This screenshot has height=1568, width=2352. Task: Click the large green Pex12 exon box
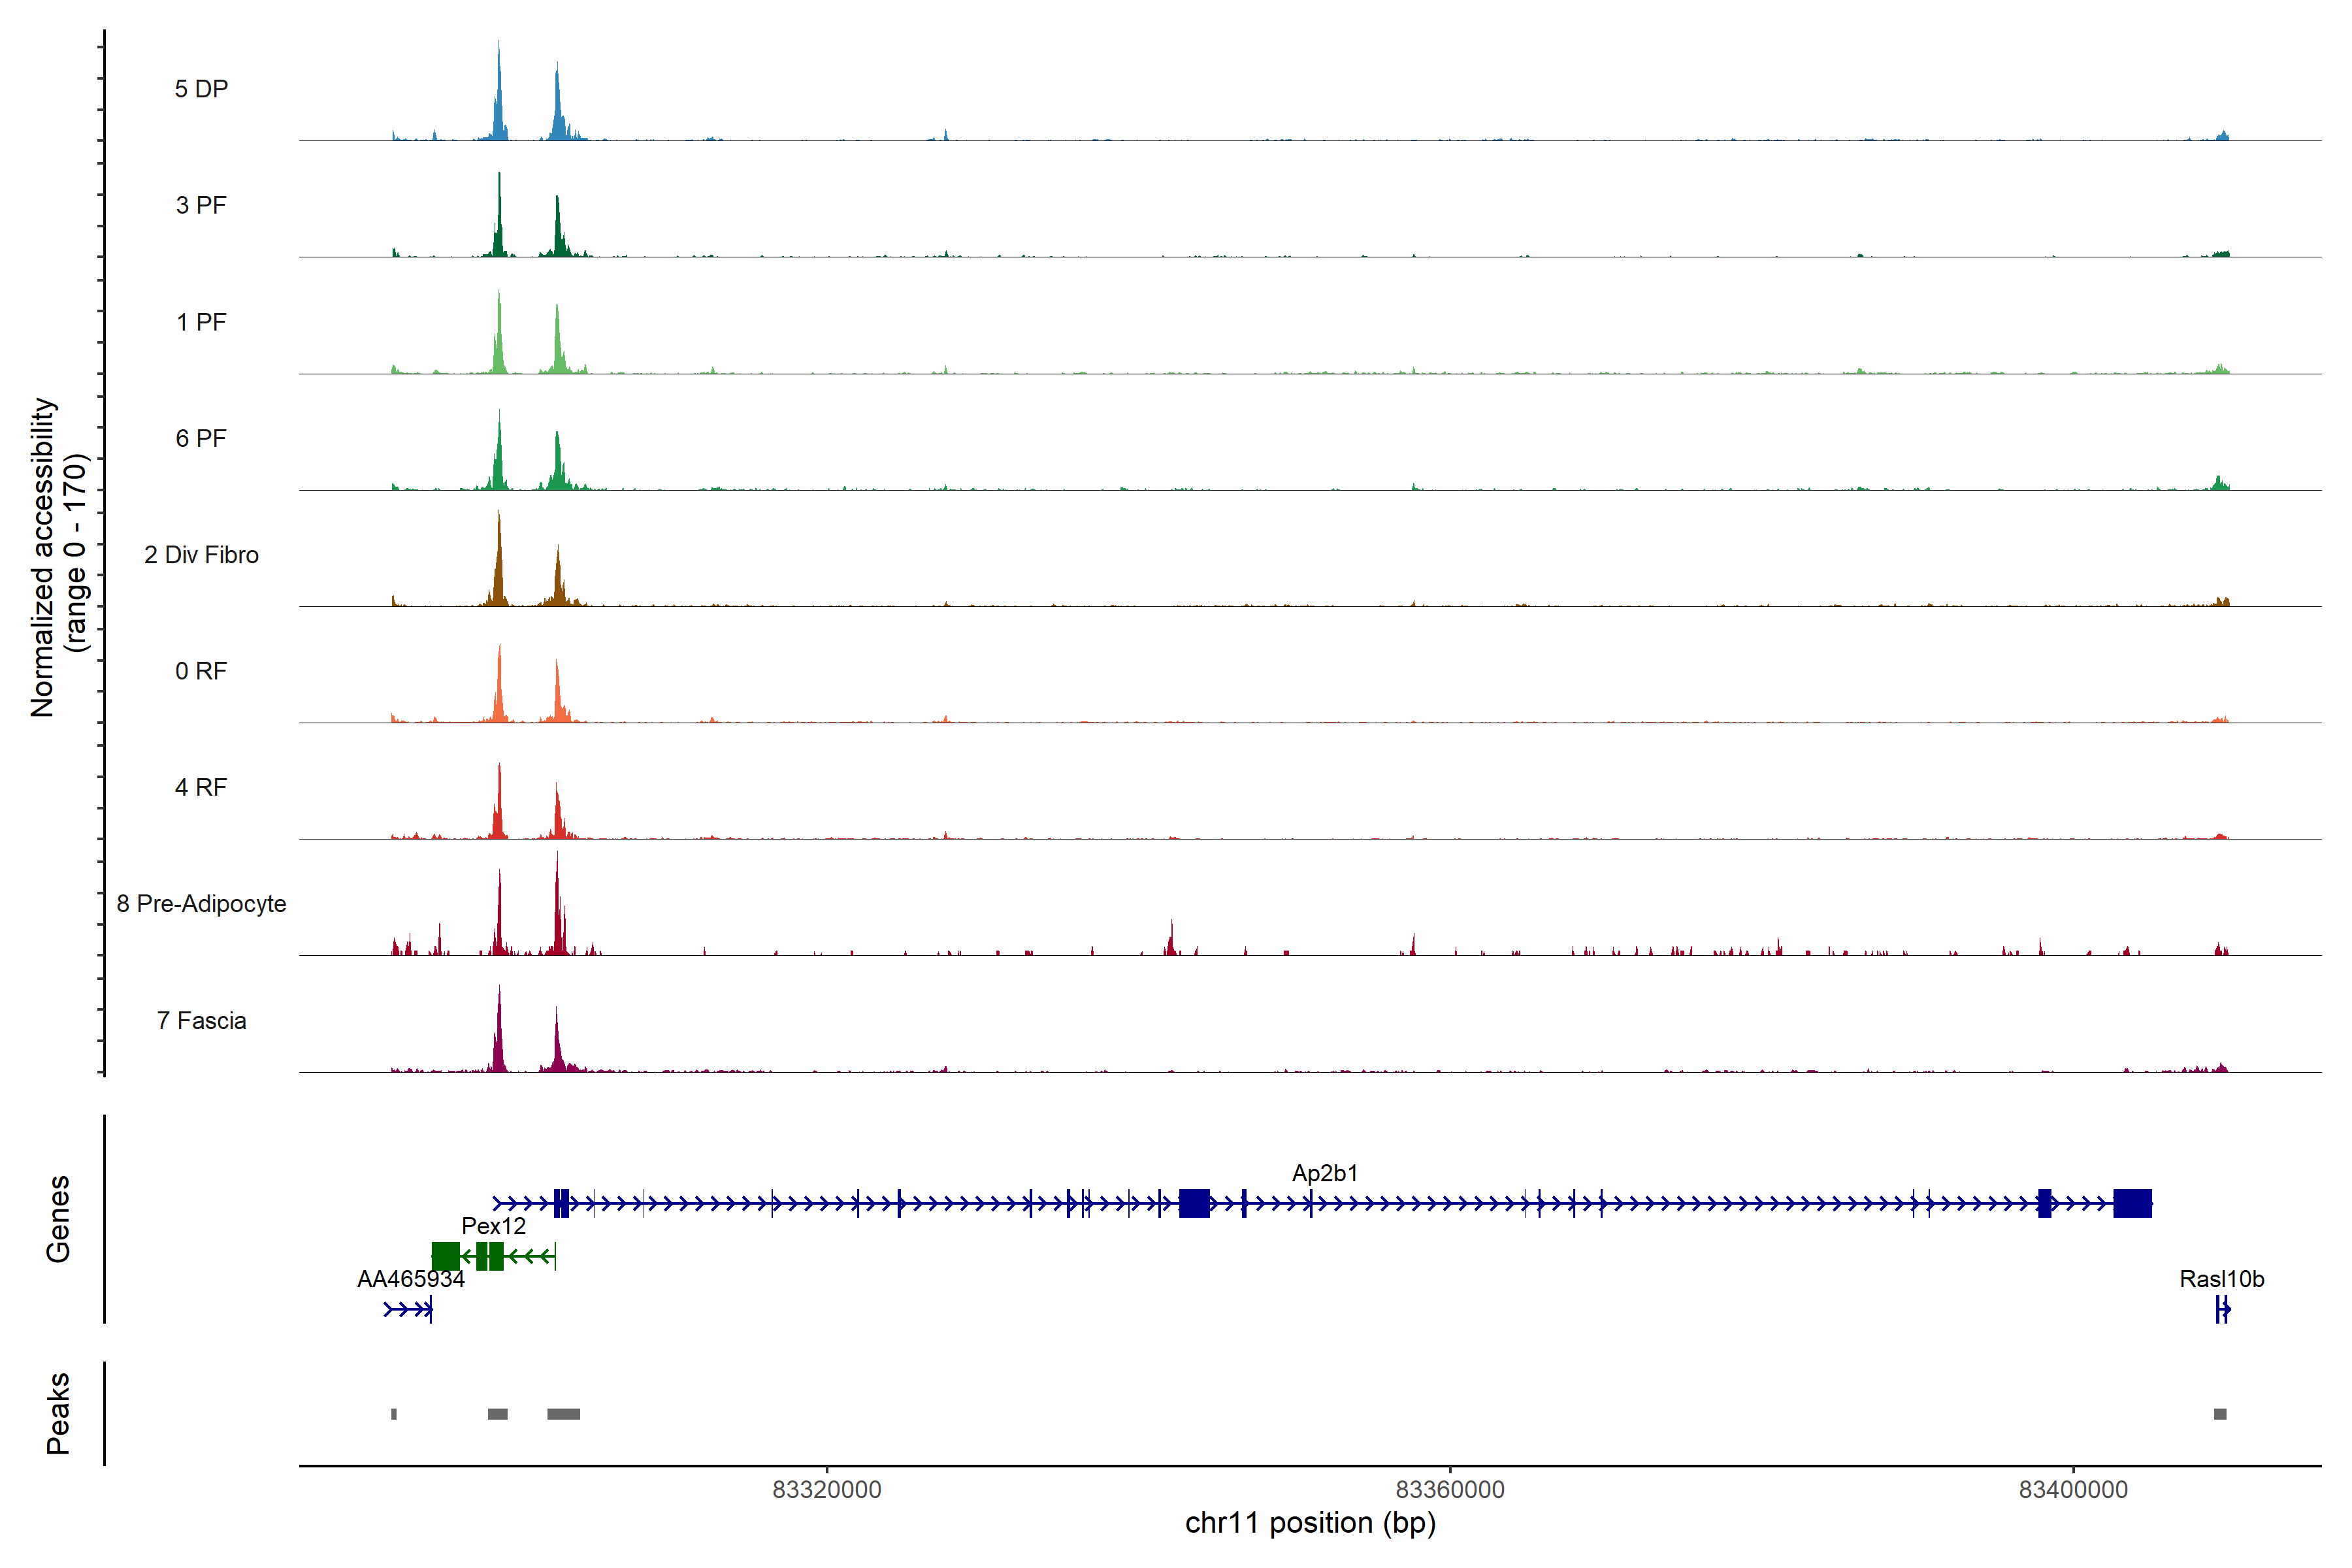point(445,1256)
